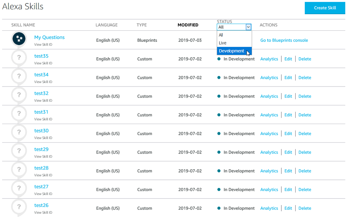
Task: View Skill ID for test32
Action: (x=43, y=100)
